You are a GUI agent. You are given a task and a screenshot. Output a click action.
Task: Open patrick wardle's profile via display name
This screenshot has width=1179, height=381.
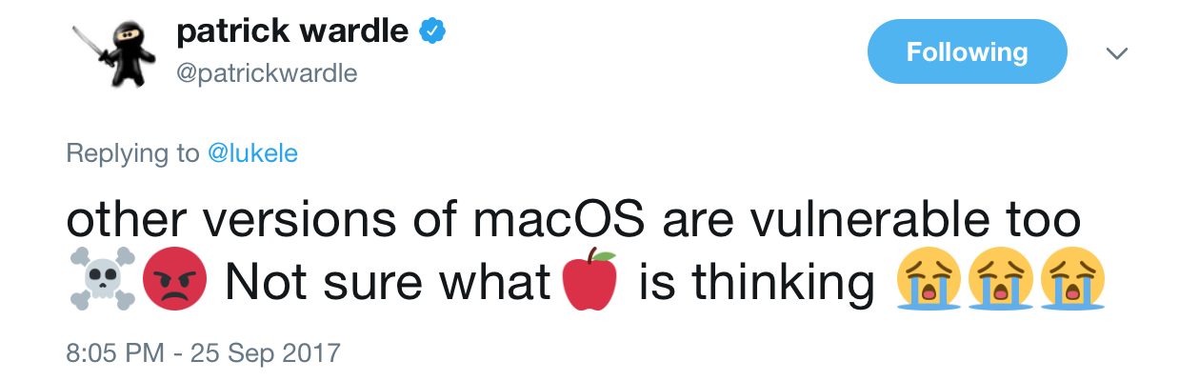point(292,31)
